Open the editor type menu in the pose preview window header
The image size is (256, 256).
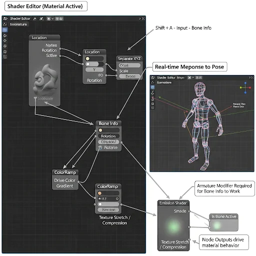point(153,77)
